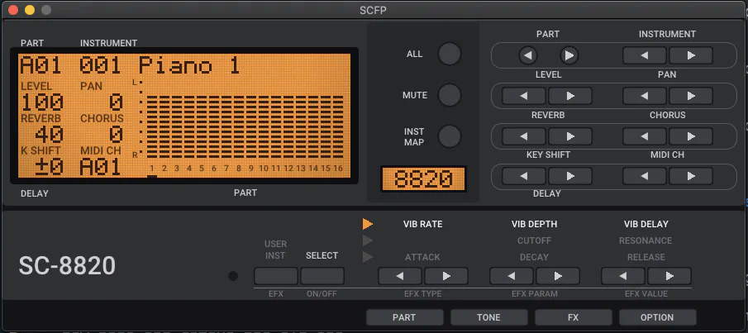Decrease the CHORUS amount

coord(645,136)
